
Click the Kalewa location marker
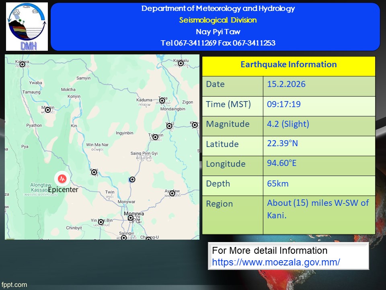pyautogui.click(x=23, y=64)
